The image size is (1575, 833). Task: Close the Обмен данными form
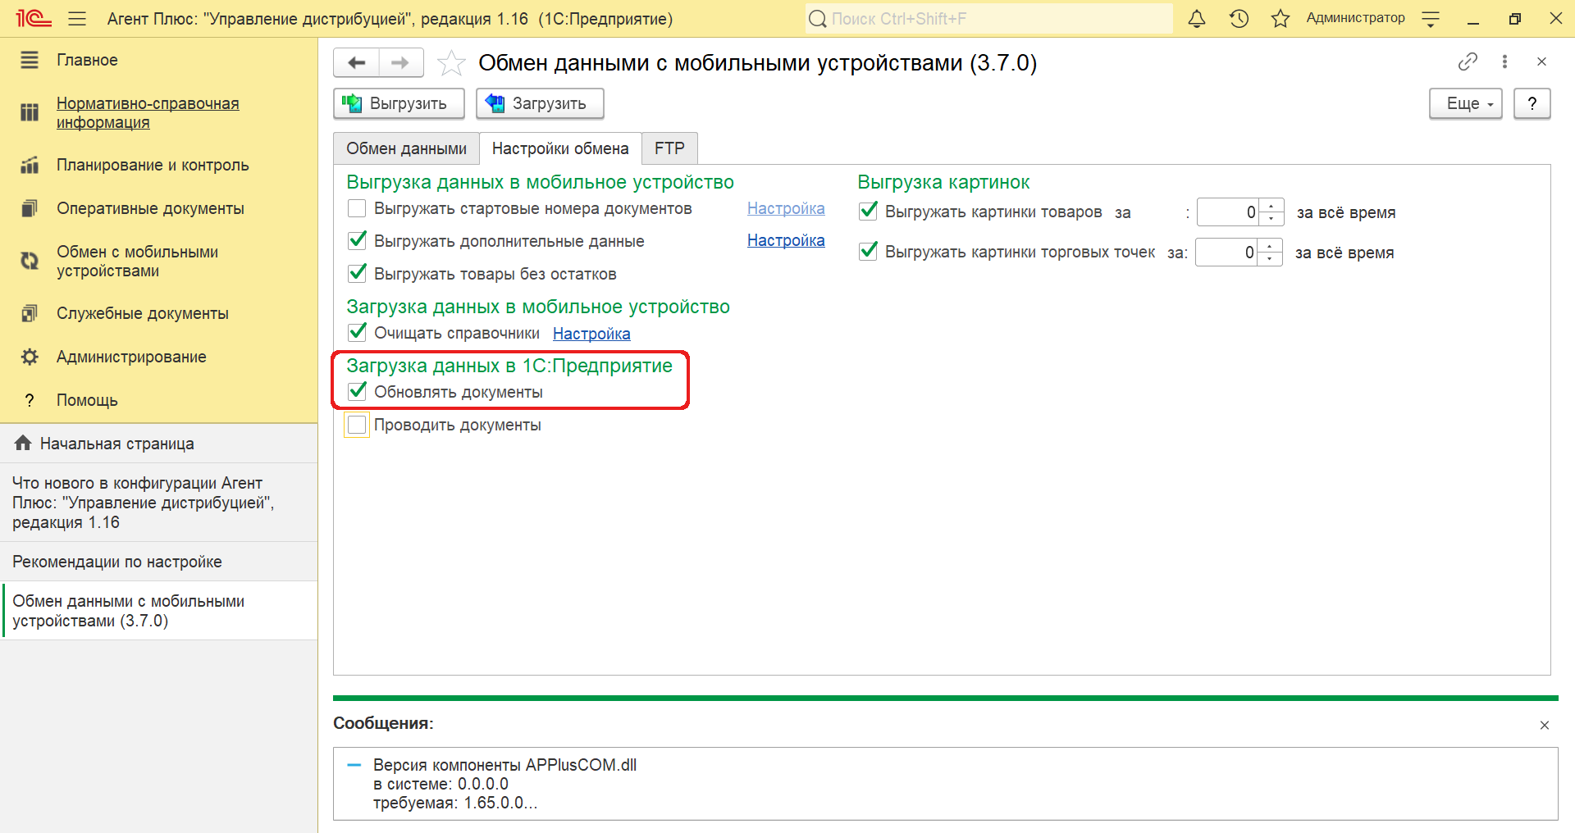pos(1541,61)
